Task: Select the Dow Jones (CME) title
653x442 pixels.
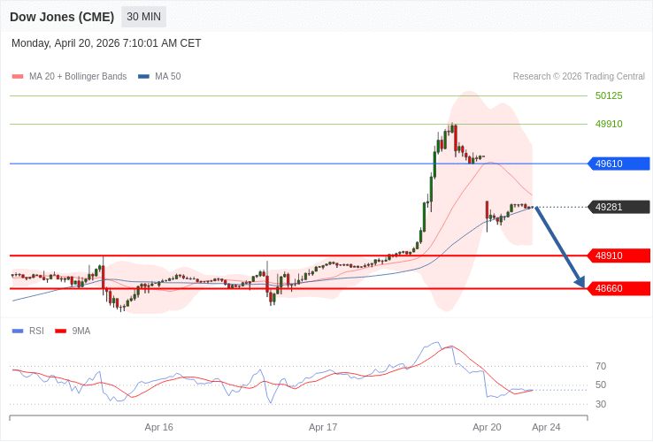Action: [62, 17]
